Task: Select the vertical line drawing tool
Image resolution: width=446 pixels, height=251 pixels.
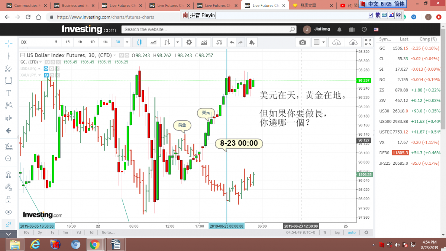Action: 9,56
